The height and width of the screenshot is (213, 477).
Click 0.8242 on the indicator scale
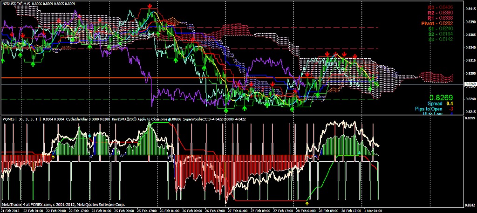tap(470, 205)
